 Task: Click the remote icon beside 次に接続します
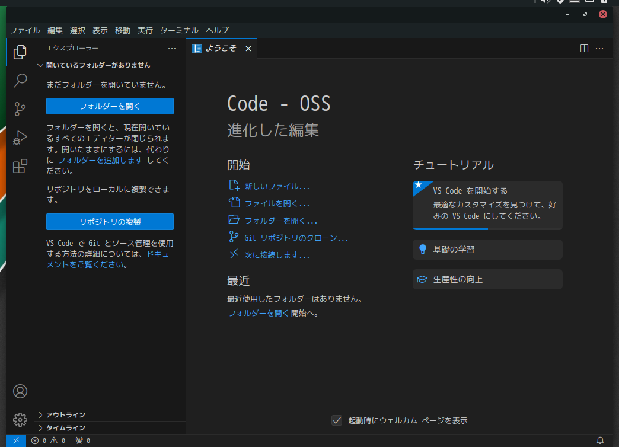(x=234, y=254)
